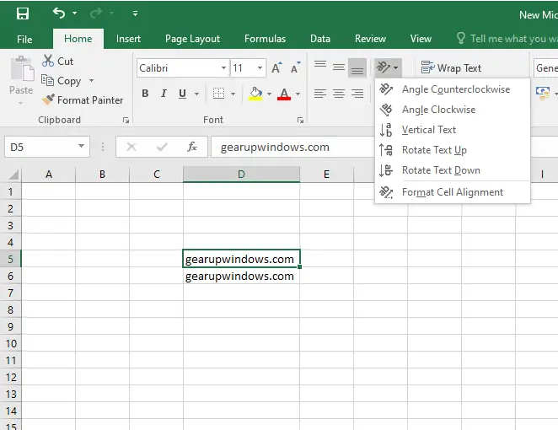Click the Save icon in title bar

pyautogui.click(x=23, y=13)
